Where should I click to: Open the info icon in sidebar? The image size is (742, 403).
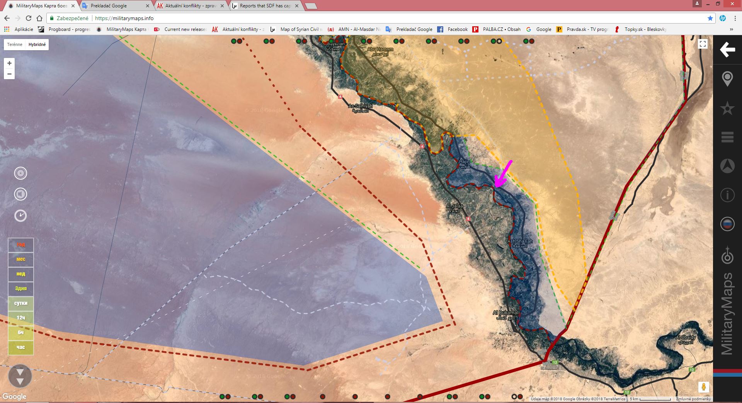pos(727,195)
